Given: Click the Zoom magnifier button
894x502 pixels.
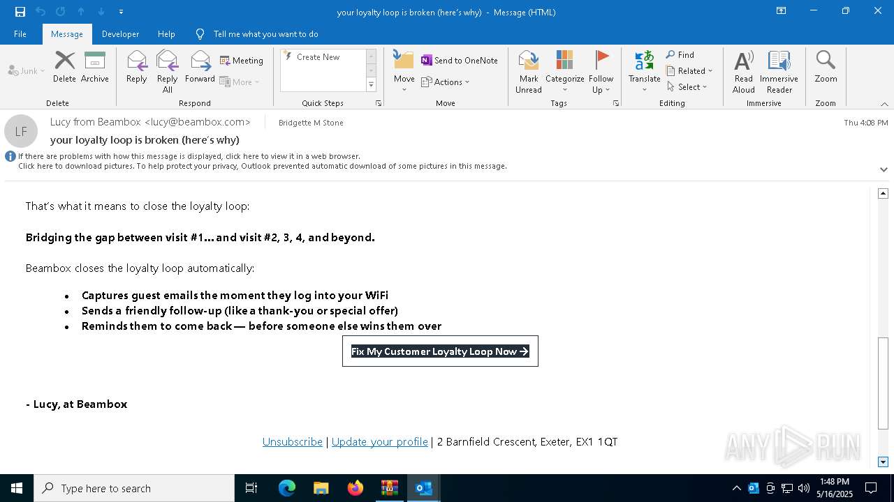Looking at the screenshot, I should coord(826,67).
